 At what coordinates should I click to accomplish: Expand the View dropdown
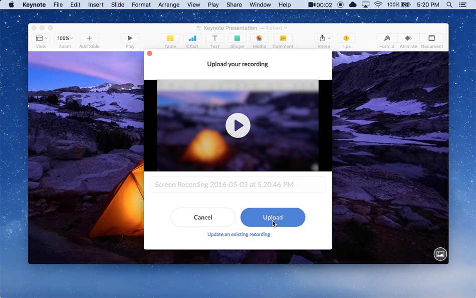[41, 38]
